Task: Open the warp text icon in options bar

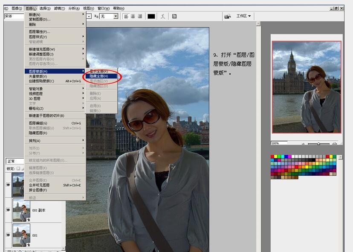Action: coord(163,16)
